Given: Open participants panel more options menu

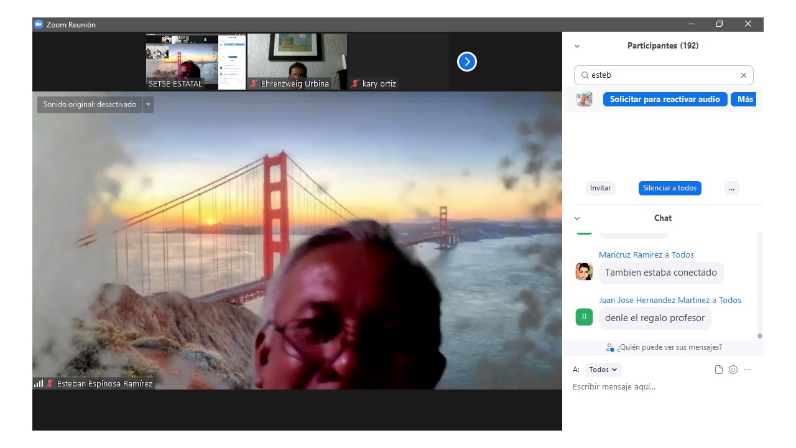Looking at the screenshot, I should click(x=731, y=188).
